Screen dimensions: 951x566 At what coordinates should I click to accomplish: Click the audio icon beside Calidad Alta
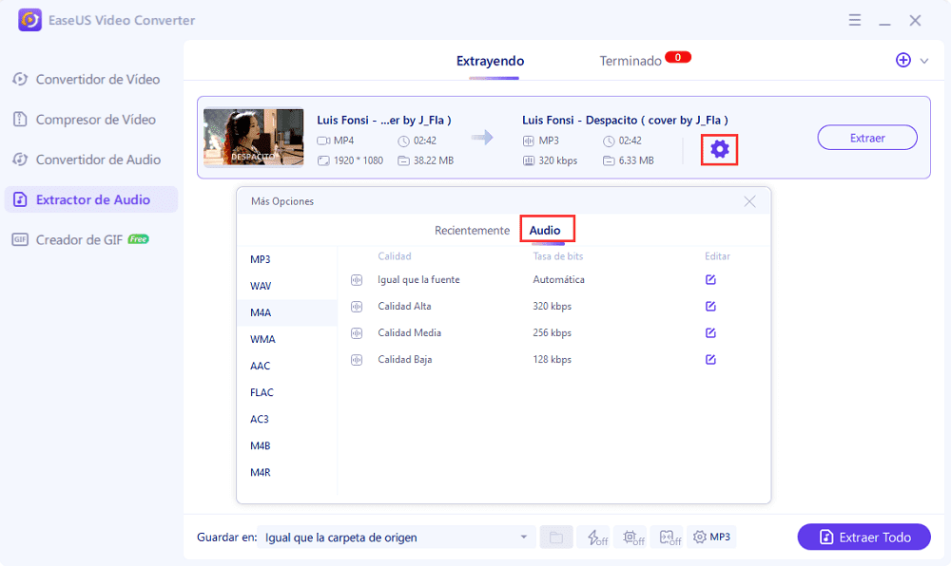[x=357, y=307]
